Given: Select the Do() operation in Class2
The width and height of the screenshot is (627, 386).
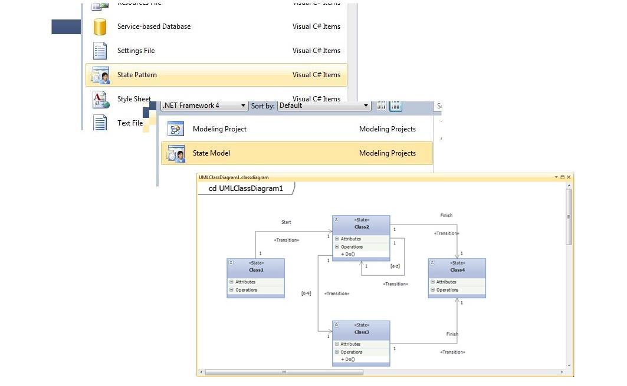Looking at the screenshot, I should [x=348, y=254].
